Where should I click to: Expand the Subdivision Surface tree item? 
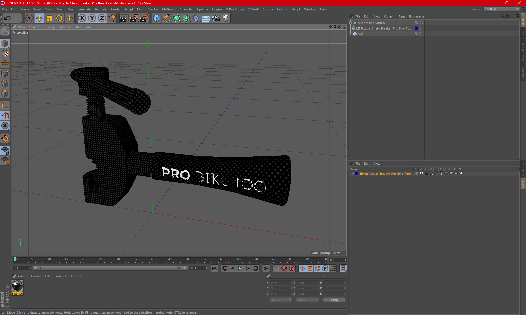pos(350,23)
